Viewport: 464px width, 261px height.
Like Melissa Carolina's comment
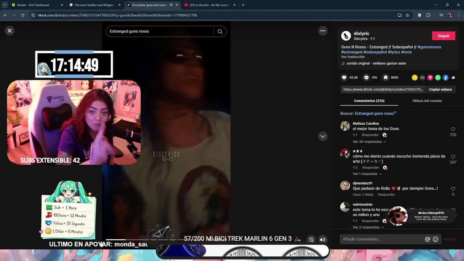pos(453,129)
